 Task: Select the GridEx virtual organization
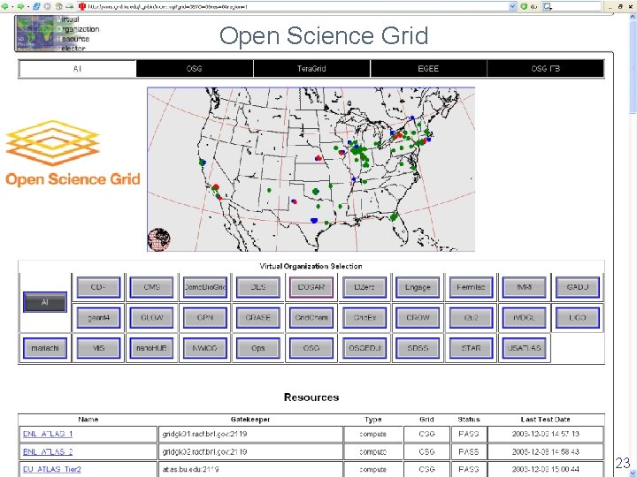click(365, 318)
